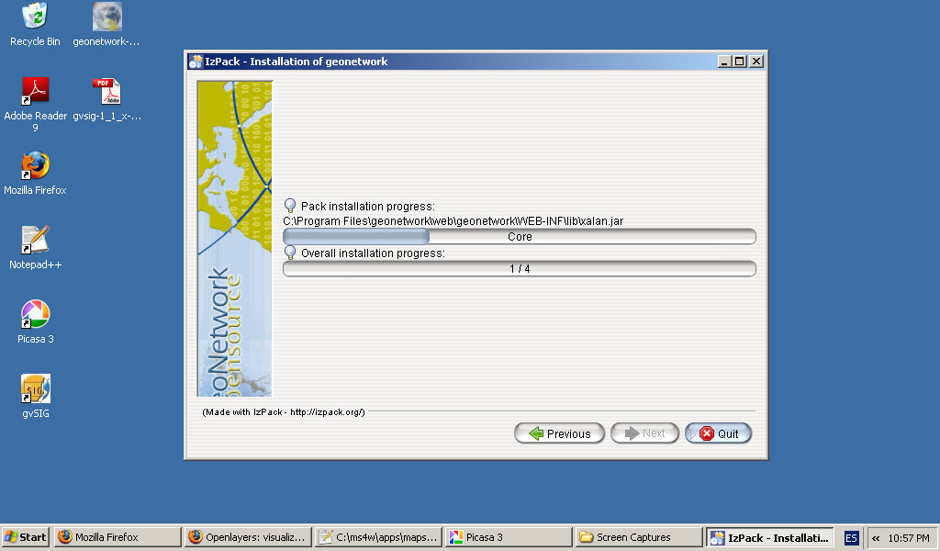Click the ES language indicator

click(851, 537)
